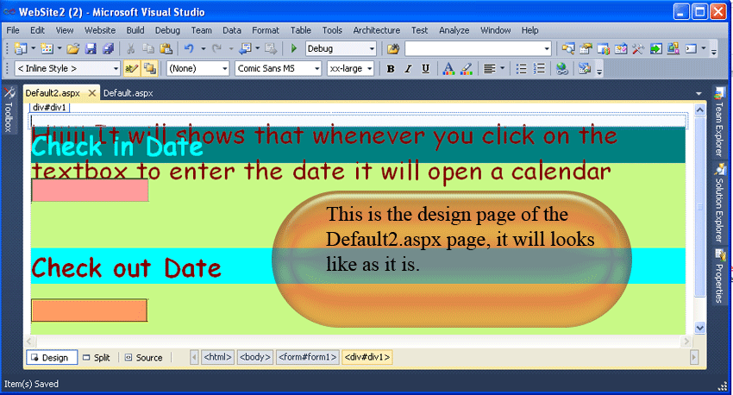Paste using the clipboard icon
This screenshot has height=395, width=733.
(166, 48)
